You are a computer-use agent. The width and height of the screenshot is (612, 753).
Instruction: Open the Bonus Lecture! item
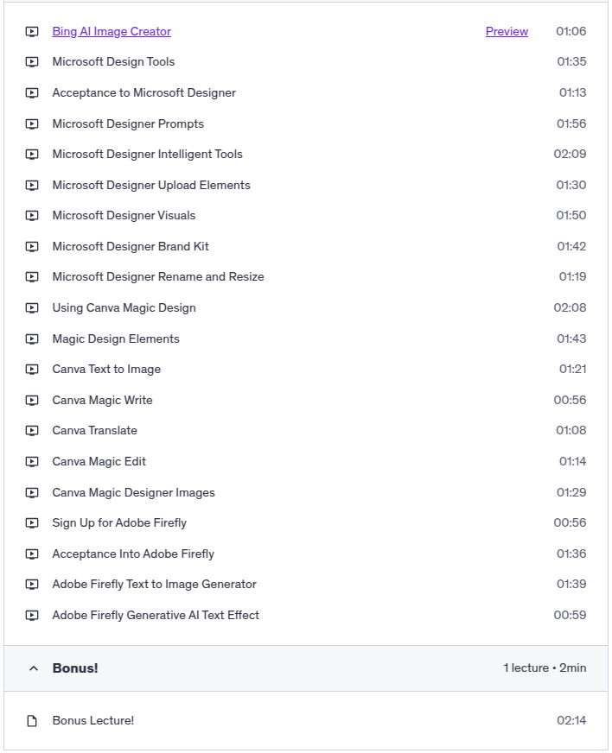pyautogui.click(x=93, y=721)
